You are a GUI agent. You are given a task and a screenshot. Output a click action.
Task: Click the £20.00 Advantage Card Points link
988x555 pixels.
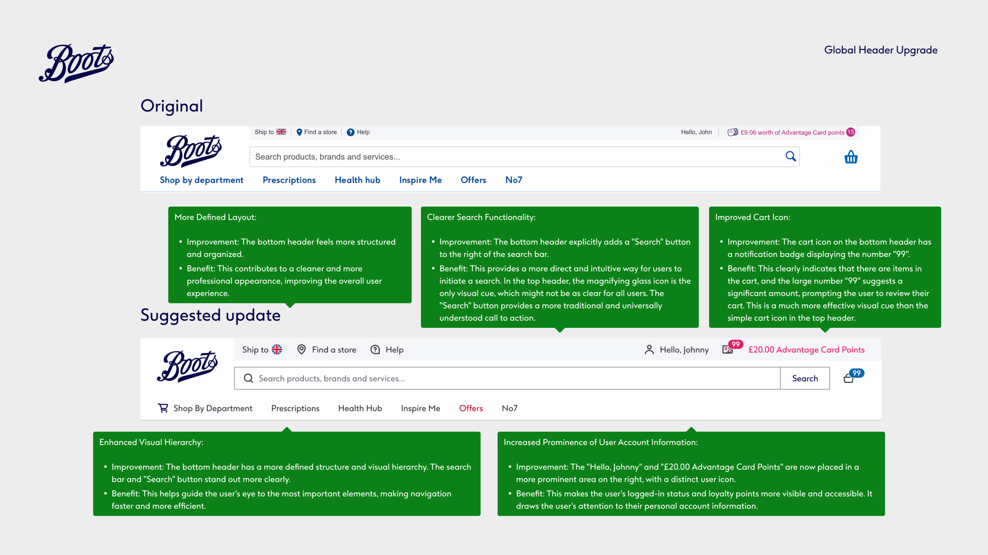click(x=806, y=350)
